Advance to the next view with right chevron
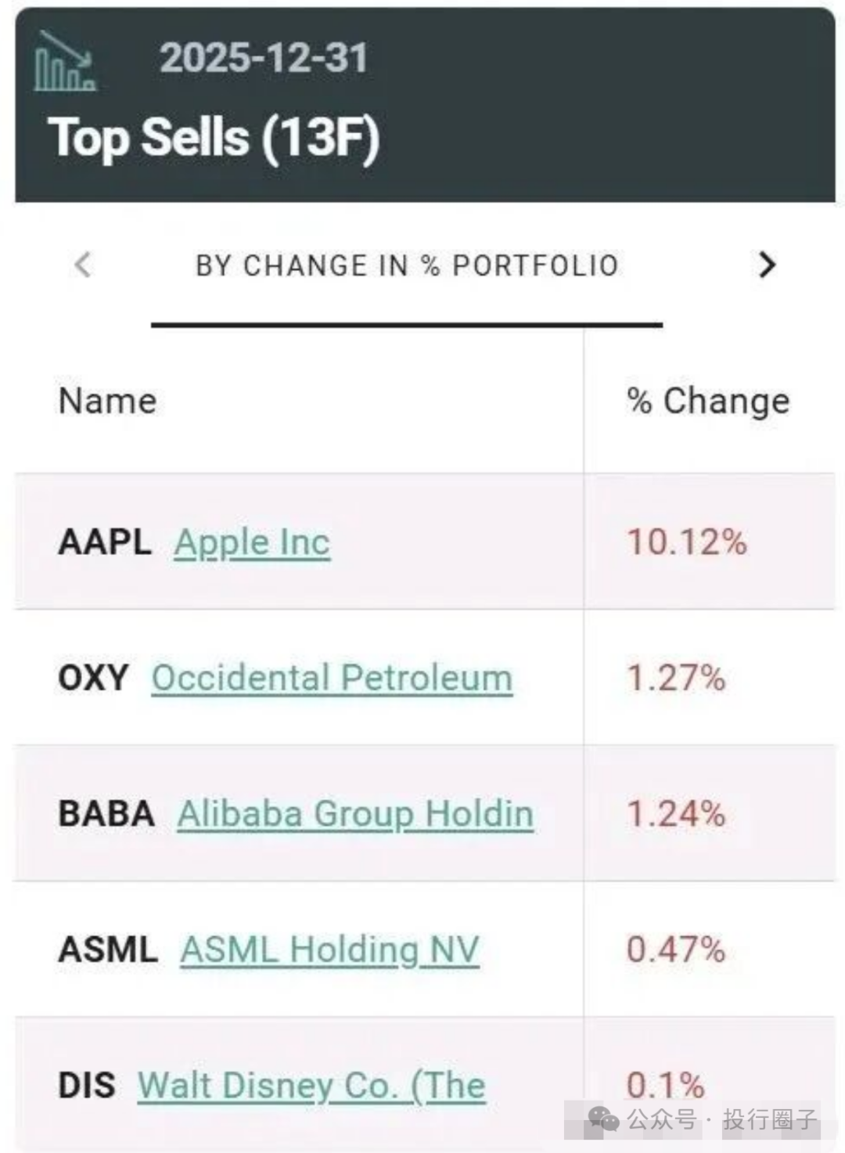 click(x=767, y=265)
